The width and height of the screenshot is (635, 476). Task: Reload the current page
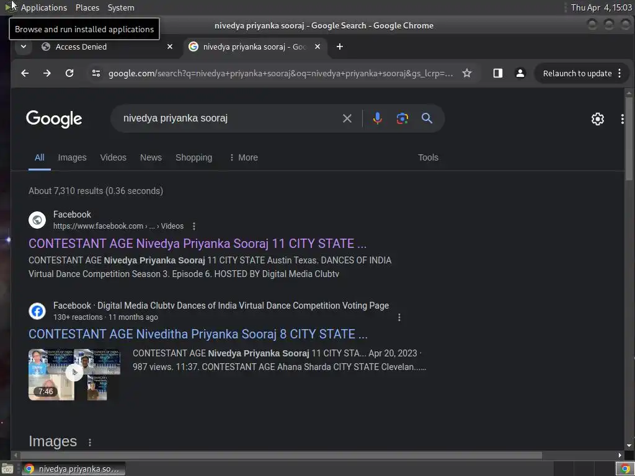(69, 73)
